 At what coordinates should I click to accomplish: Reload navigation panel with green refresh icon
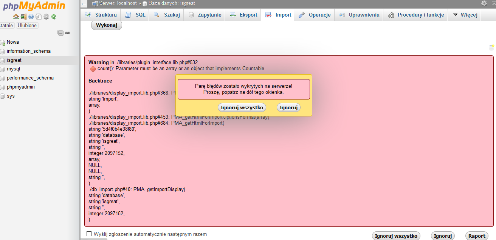[x=54, y=17]
